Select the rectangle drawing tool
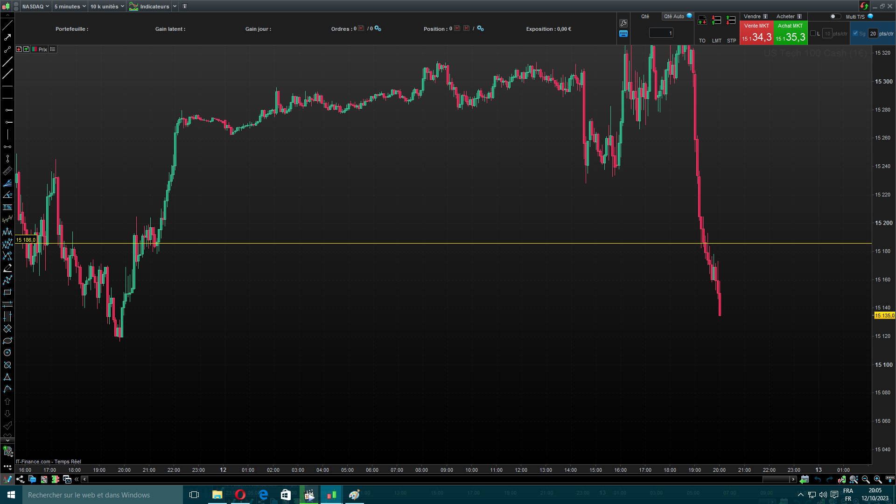The width and height of the screenshot is (896, 504). point(7,293)
